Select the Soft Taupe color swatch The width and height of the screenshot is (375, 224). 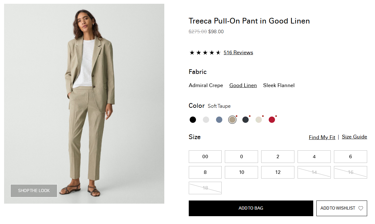coord(232,120)
